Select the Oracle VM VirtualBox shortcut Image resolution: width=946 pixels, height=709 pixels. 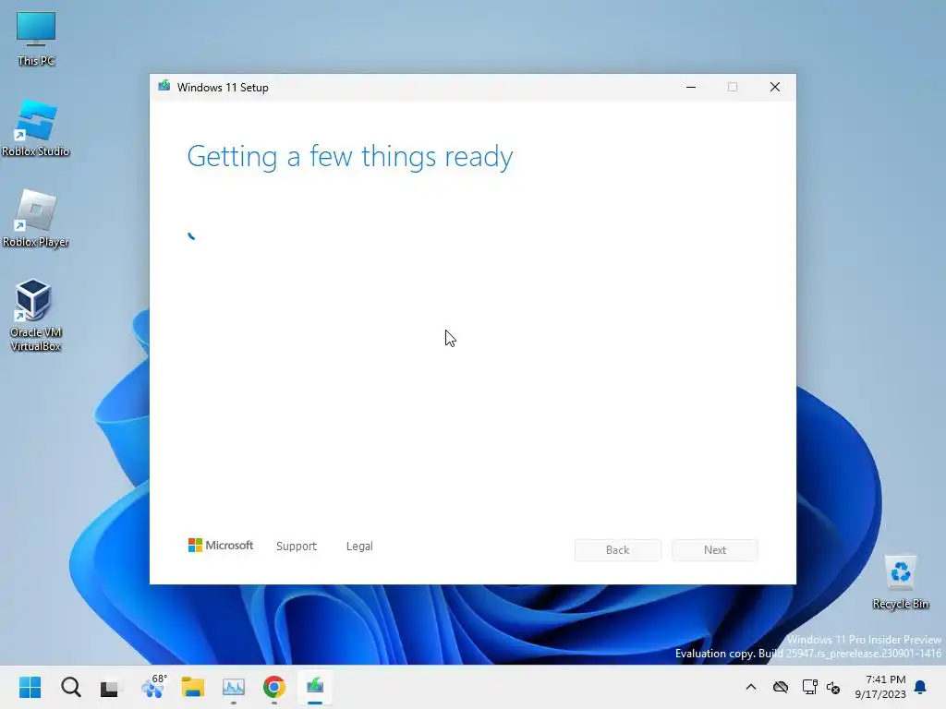click(36, 316)
